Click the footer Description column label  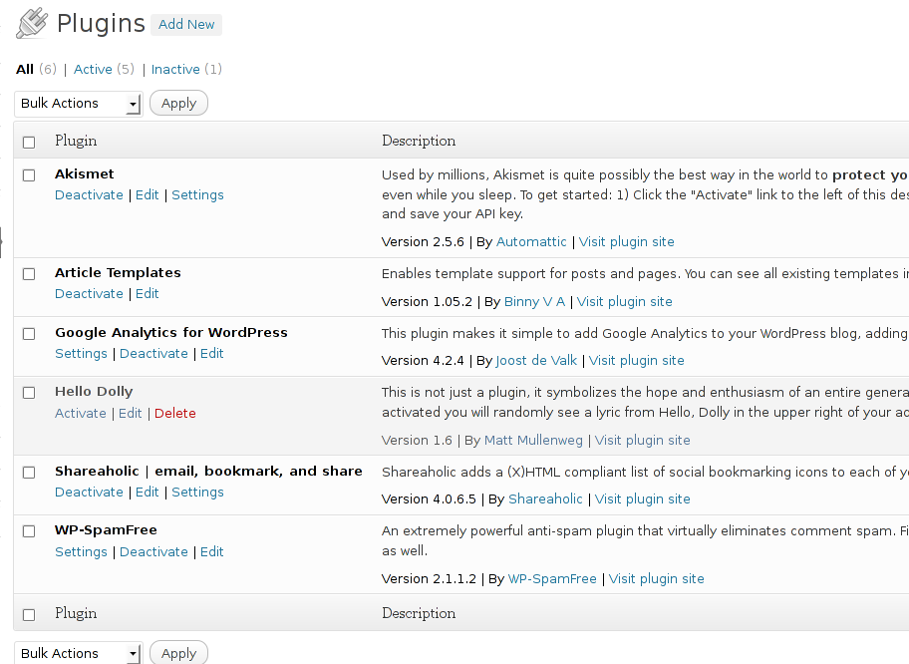click(x=419, y=614)
